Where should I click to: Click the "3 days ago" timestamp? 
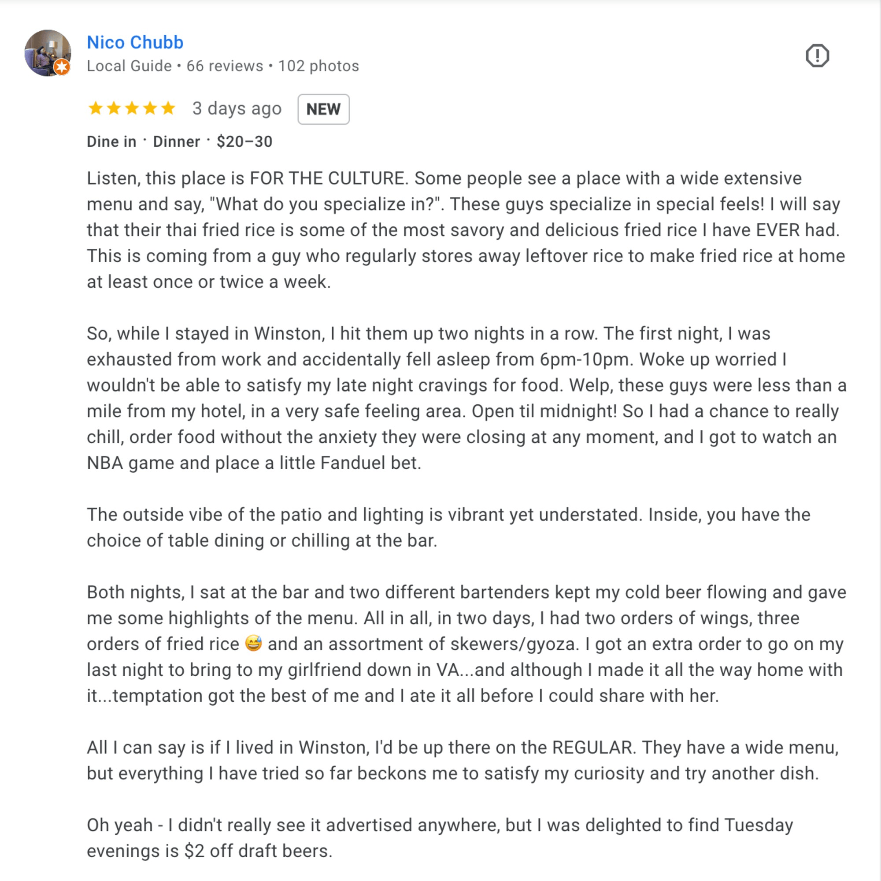[x=237, y=108]
